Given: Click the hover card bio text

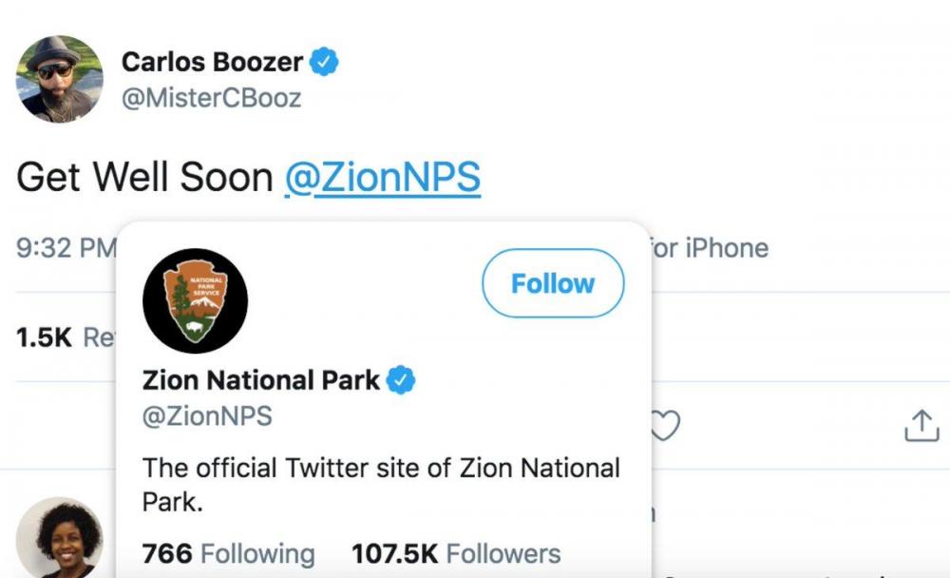Looking at the screenshot, I should (380, 484).
